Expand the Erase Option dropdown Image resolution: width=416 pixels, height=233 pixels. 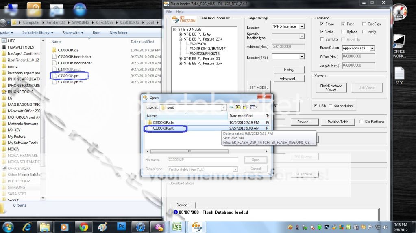point(372,48)
